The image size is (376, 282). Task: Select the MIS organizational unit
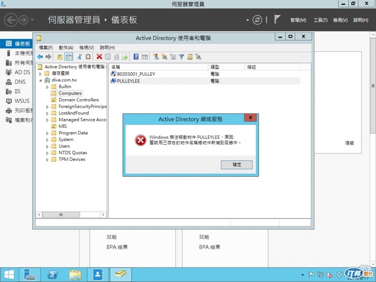(63, 126)
